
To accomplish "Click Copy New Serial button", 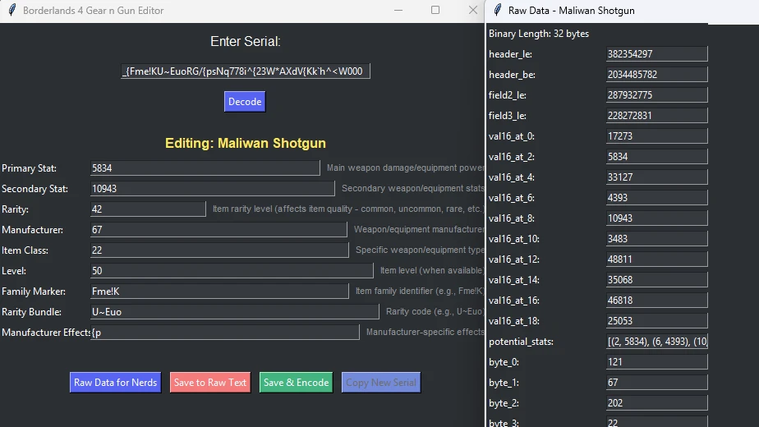I will (381, 383).
